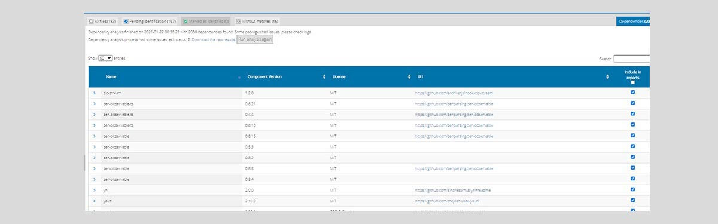Image resolution: width=718 pixels, height=224 pixels.
Task: Expand the yn 2.0.0 row
Action: (x=94, y=190)
